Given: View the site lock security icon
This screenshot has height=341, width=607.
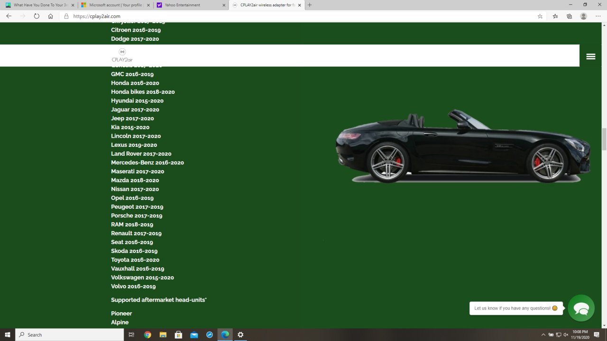Looking at the screenshot, I should coord(66,16).
